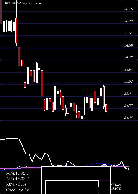Click the 33.64 price axis label
This screenshot has height=194, width=138.
[x=129, y=70]
